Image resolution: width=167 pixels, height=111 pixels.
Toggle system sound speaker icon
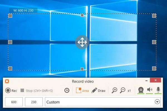pos(149,90)
